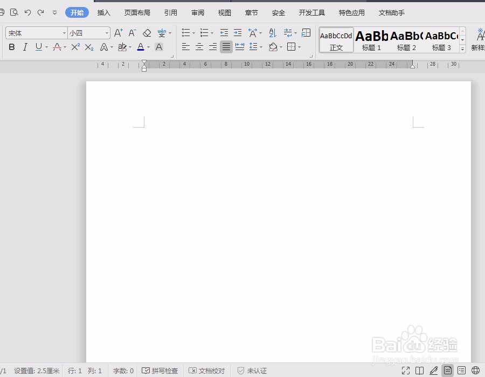Apply the 标题 2 style
Image resolution: width=485 pixels, height=377 pixels.
[x=406, y=40]
